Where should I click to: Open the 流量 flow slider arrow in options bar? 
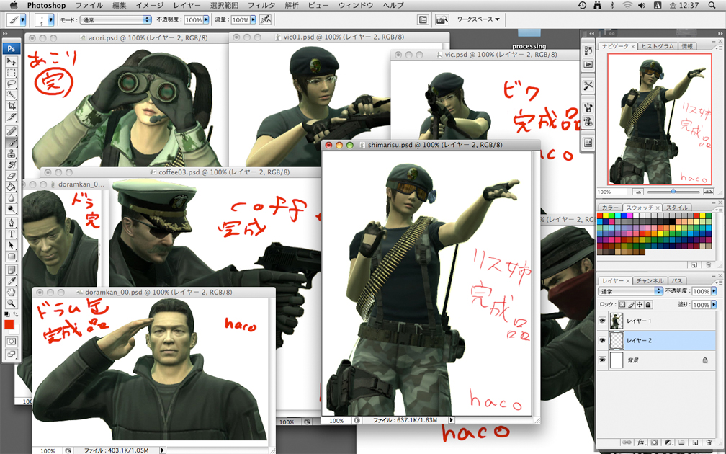253,20
